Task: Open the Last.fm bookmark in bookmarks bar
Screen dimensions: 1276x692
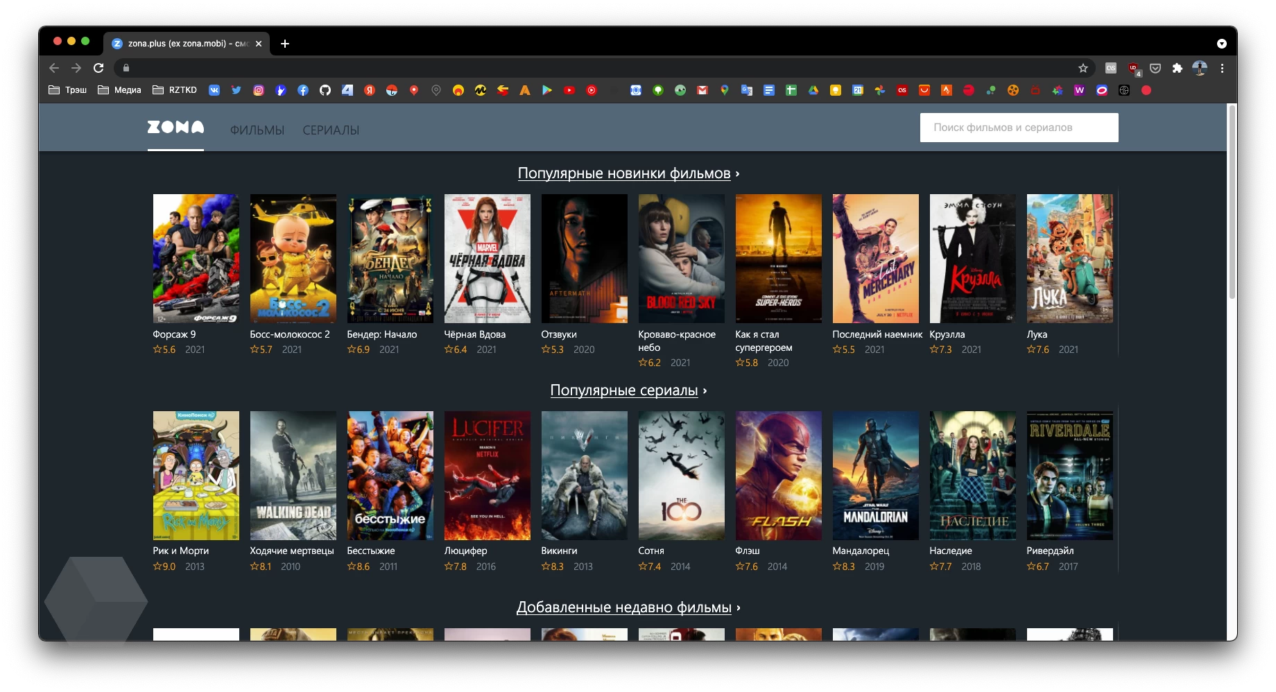Action: pyautogui.click(x=902, y=90)
